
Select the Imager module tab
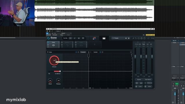point(81,44)
